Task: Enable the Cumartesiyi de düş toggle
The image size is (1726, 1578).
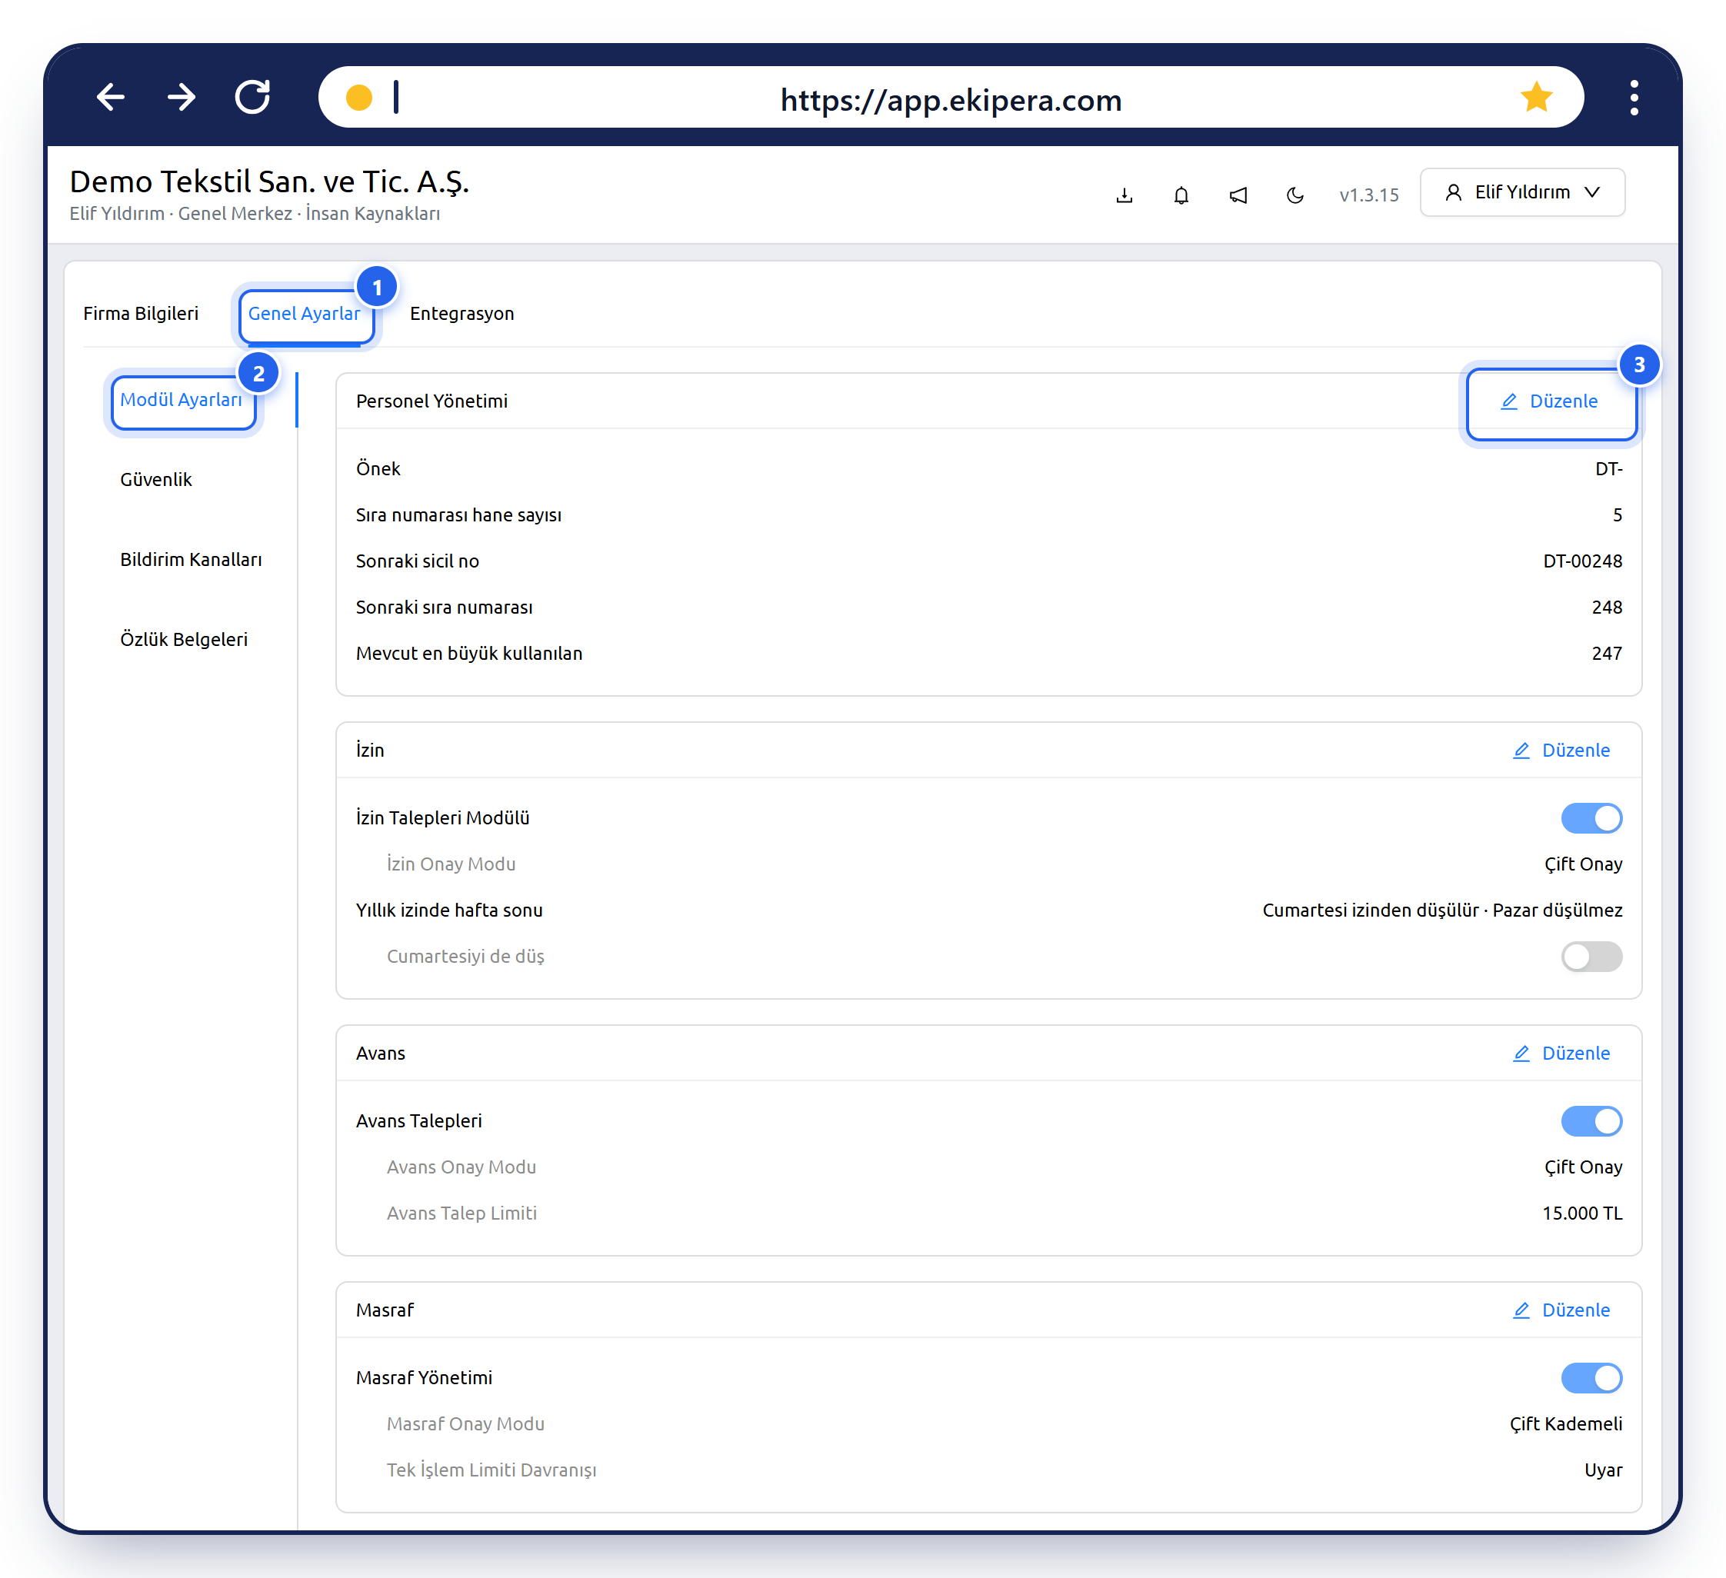Action: coord(1591,957)
